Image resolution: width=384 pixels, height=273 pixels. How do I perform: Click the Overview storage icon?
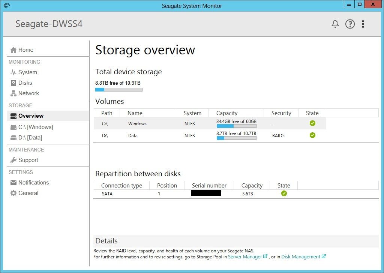(13, 116)
